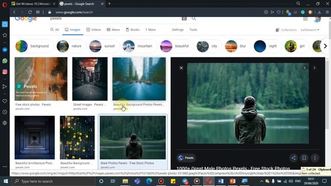The width and height of the screenshot is (331, 186).
Task: Switch to the News tab
Action: click(113, 30)
